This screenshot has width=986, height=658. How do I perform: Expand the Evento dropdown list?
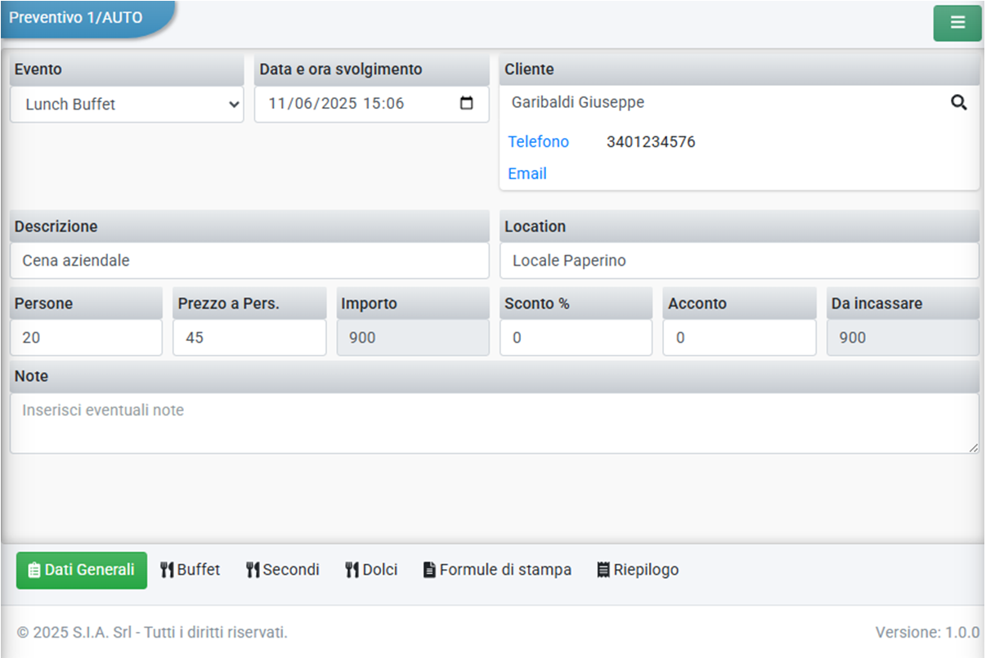(x=127, y=105)
